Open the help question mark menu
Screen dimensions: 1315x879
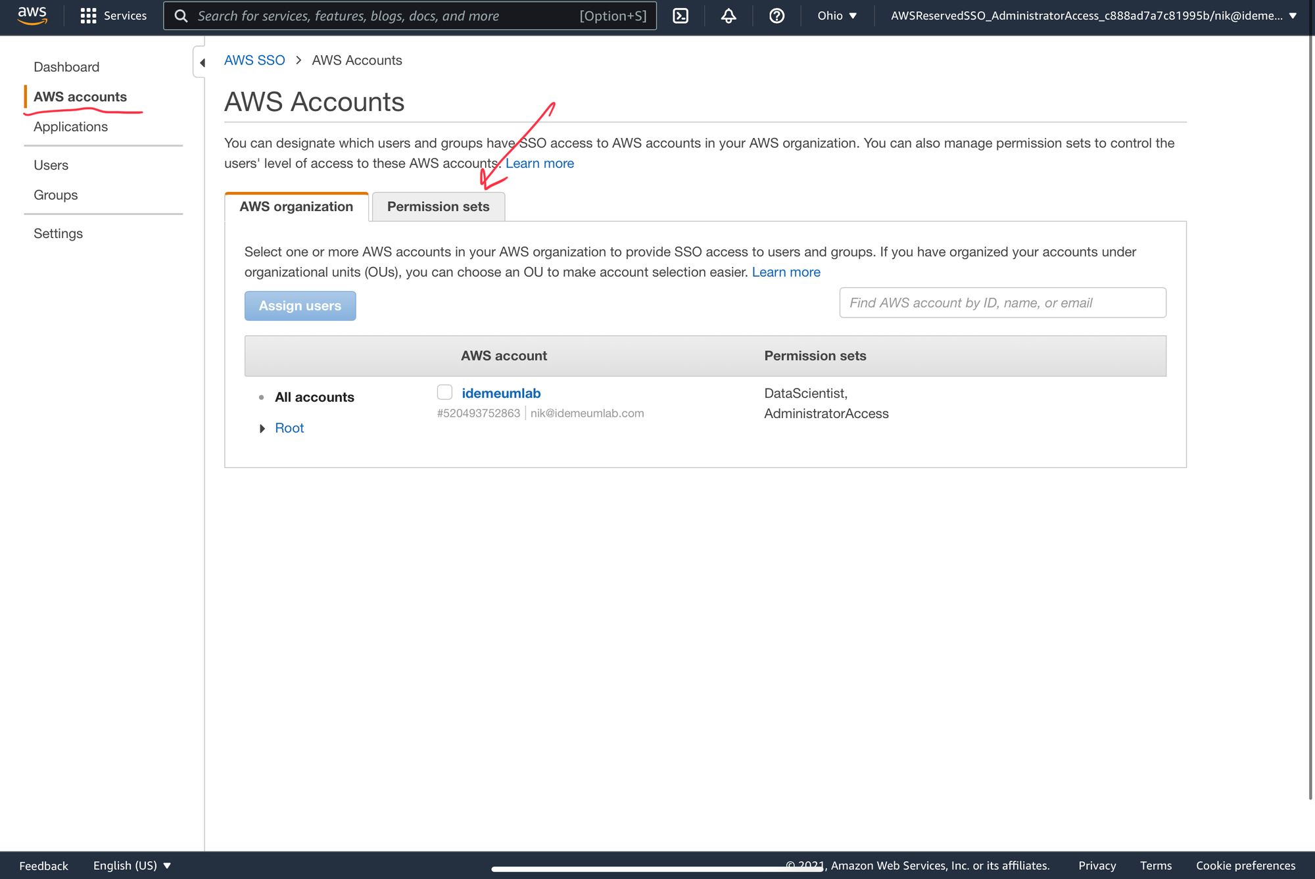click(777, 16)
